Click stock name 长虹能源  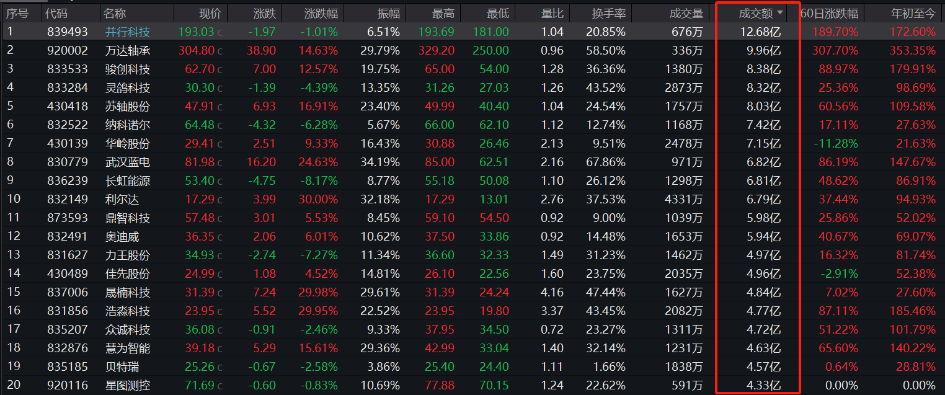128,180
